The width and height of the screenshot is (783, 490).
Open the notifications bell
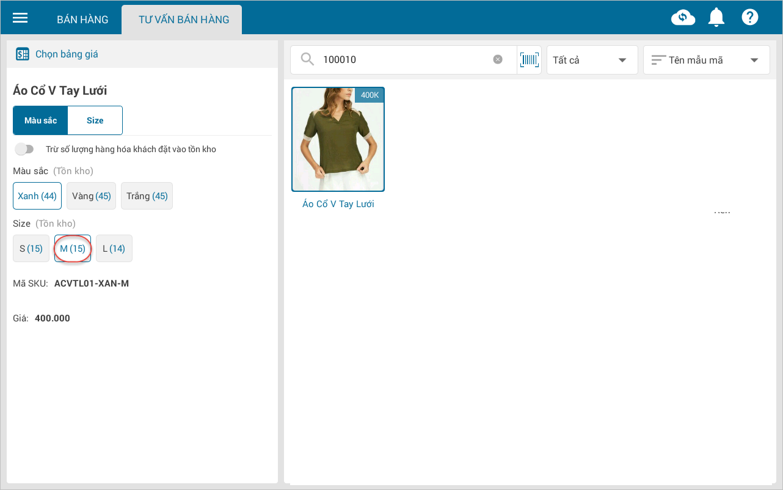[x=716, y=18]
